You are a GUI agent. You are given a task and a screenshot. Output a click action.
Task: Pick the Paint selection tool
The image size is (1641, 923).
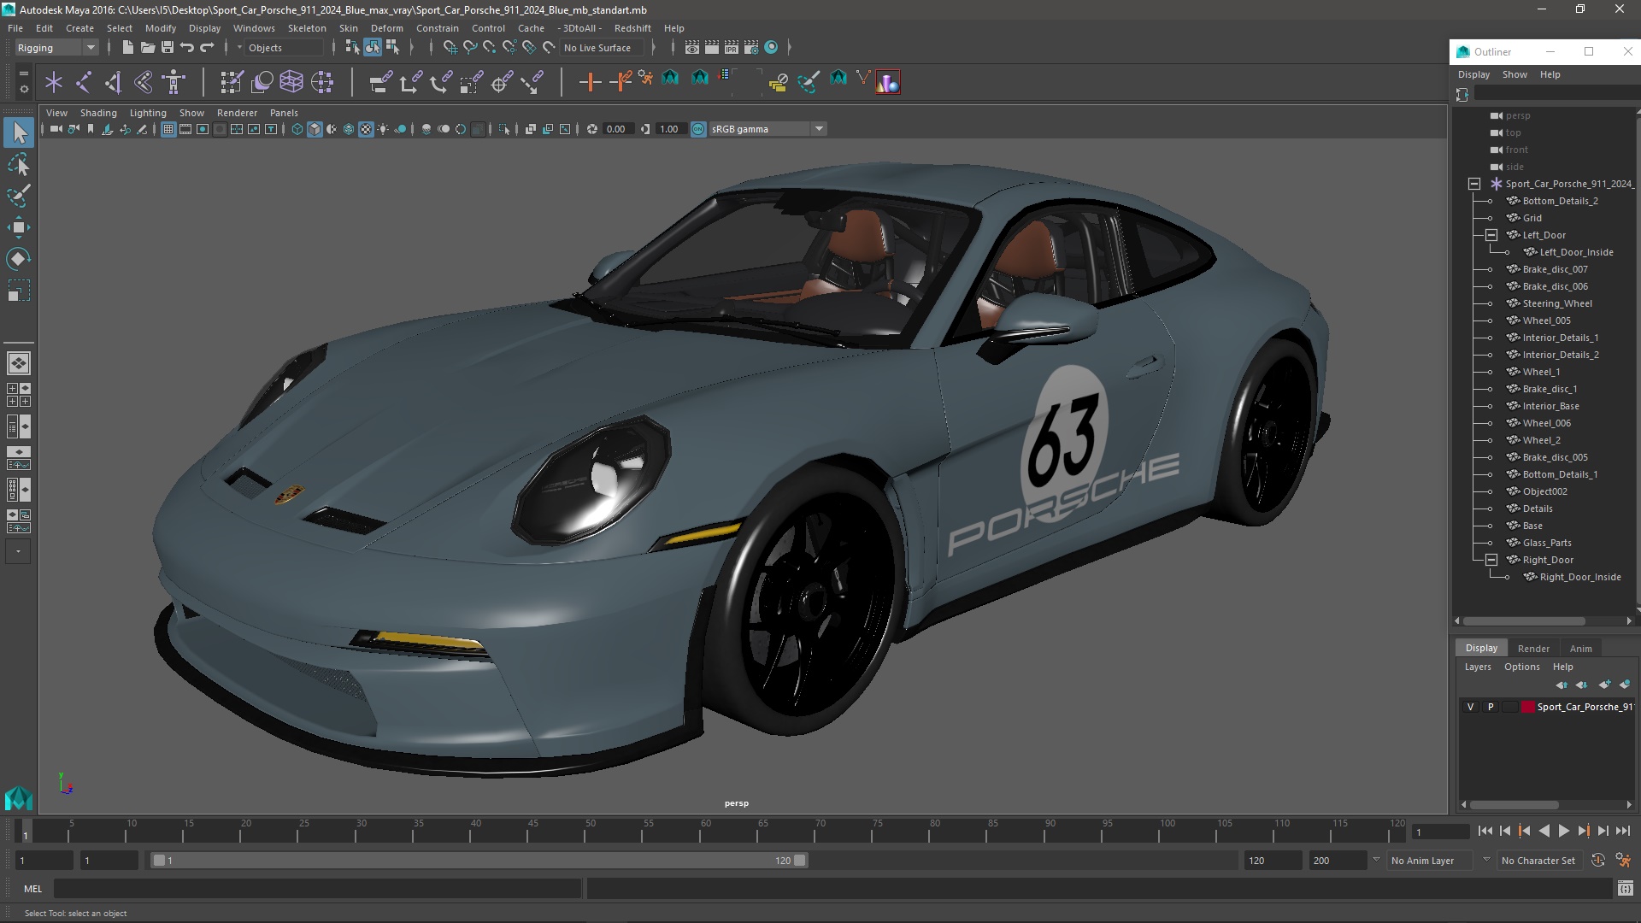point(19,195)
